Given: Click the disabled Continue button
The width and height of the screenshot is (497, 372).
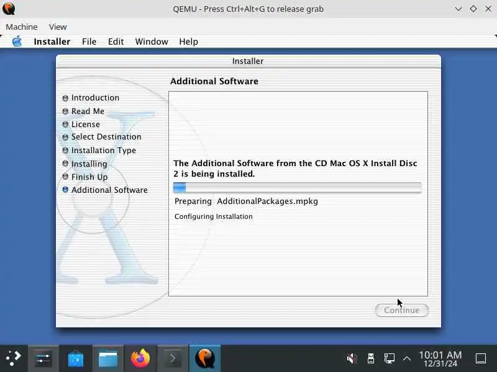Looking at the screenshot, I should 401,311.
